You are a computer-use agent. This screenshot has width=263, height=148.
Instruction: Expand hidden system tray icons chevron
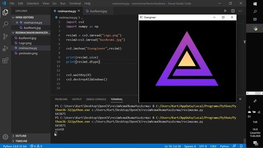(249, 107)
